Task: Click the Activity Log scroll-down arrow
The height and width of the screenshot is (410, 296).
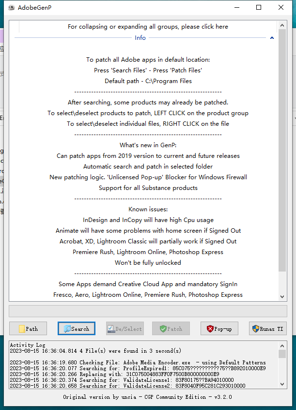Action: click(282, 384)
